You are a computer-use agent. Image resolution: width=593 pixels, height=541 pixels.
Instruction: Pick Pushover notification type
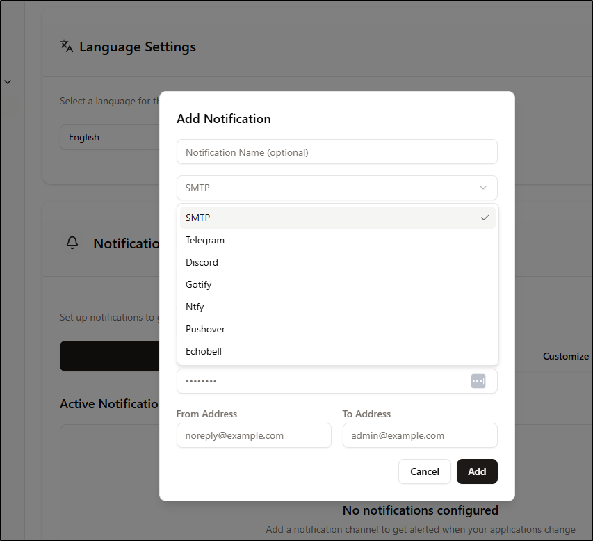coord(337,329)
